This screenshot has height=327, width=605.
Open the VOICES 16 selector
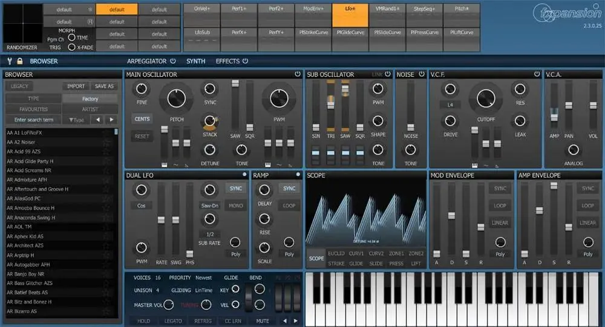[158, 277]
